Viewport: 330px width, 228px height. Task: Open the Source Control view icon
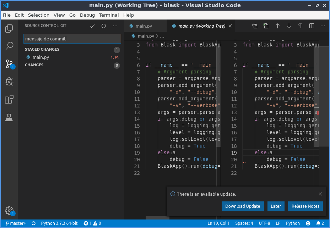[x=10, y=64]
